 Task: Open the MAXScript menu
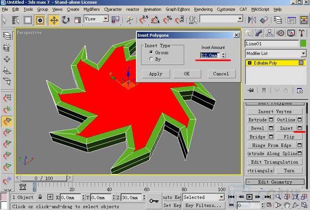[x=260, y=9]
